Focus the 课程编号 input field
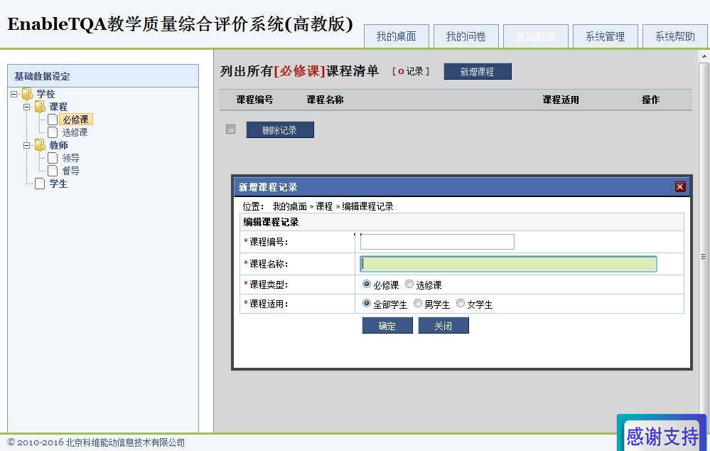The image size is (710, 451). [x=437, y=242]
